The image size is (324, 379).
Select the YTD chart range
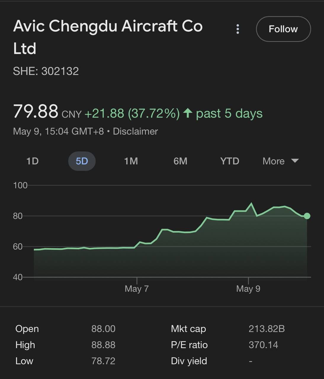[230, 161]
